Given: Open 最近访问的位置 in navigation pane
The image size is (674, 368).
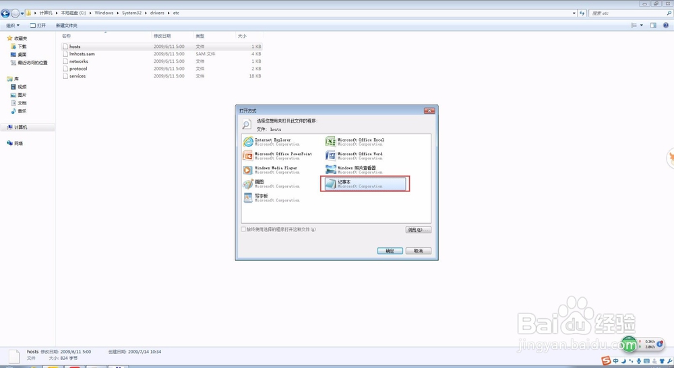Looking at the screenshot, I should click(x=29, y=63).
